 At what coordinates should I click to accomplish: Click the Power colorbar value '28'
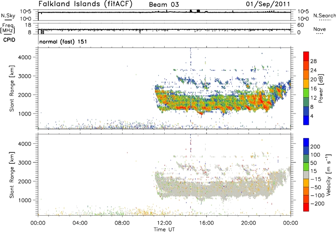click(x=313, y=61)
